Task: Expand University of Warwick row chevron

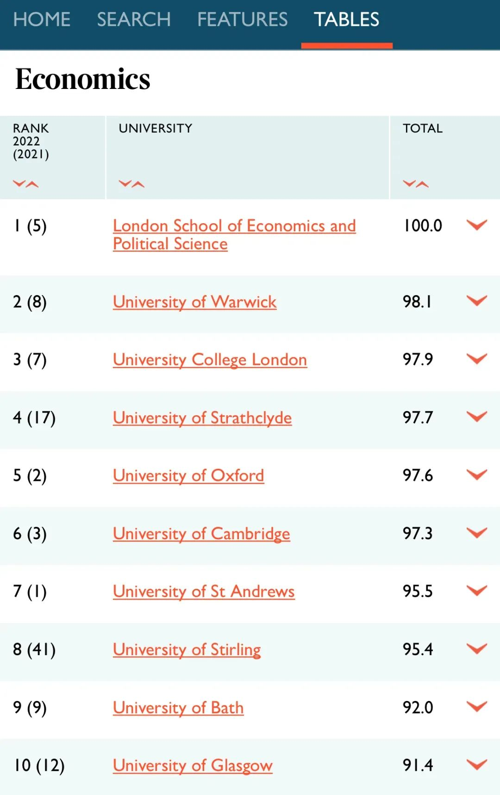Action: pos(476,301)
